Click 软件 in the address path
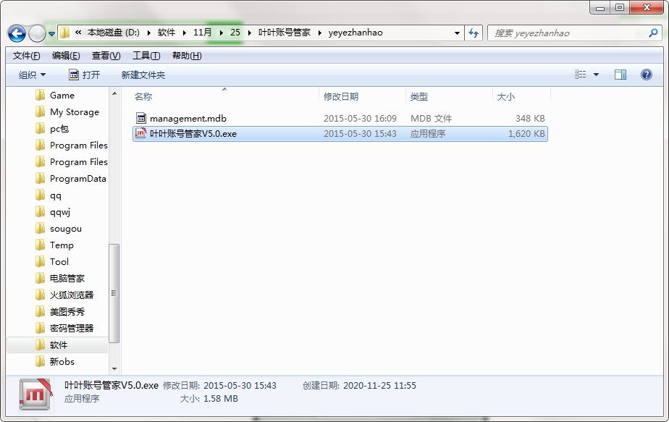This screenshot has height=422, width=669. pos(167,33)
